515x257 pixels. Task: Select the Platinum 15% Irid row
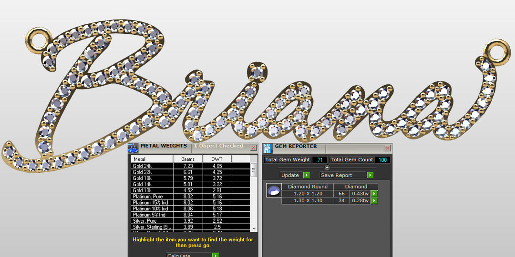190,203
